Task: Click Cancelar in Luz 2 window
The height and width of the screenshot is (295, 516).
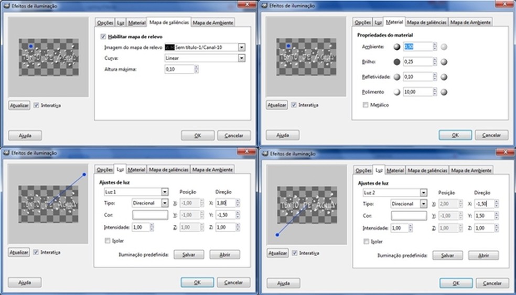Action: pos(492,283)
